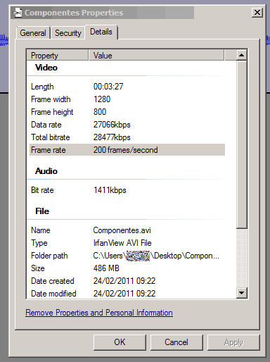
Task: Select the Bit rate value 1411kbps
Action: (110, 190)
